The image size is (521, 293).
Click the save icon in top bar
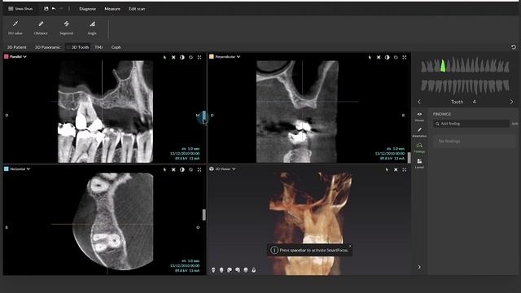(46, 9)
